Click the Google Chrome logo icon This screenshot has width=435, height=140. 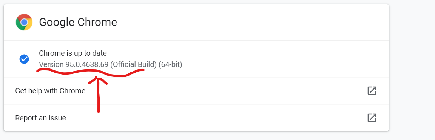(24, 22)
